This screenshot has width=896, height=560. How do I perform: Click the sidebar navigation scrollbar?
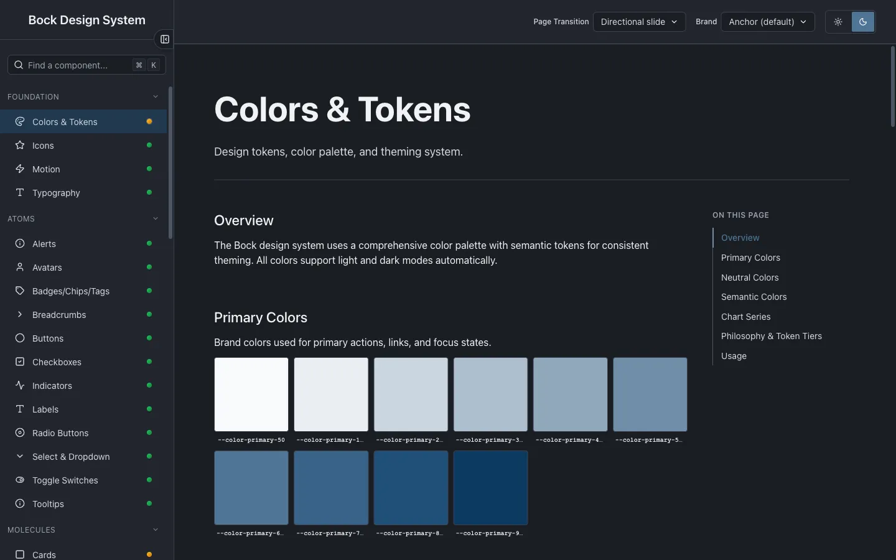click(x=170, y=163)
